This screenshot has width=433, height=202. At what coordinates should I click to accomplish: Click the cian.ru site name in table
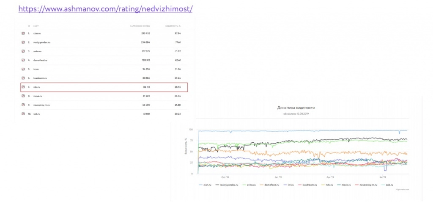(37, 33)
